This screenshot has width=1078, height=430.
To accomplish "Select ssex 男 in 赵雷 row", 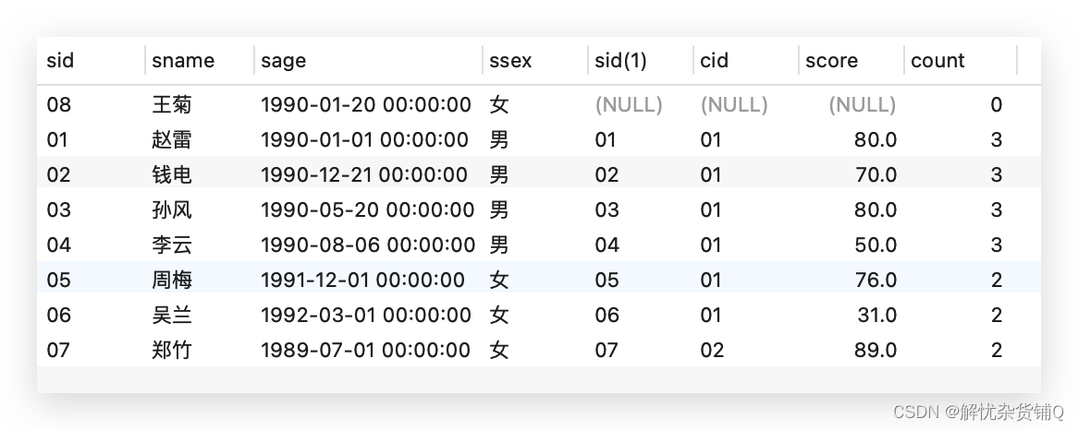I will (499, 140).
